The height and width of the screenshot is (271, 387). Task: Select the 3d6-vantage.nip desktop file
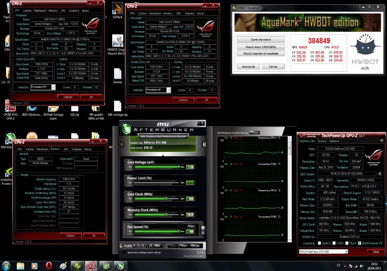pyautogui.click(x=118, y=108)
